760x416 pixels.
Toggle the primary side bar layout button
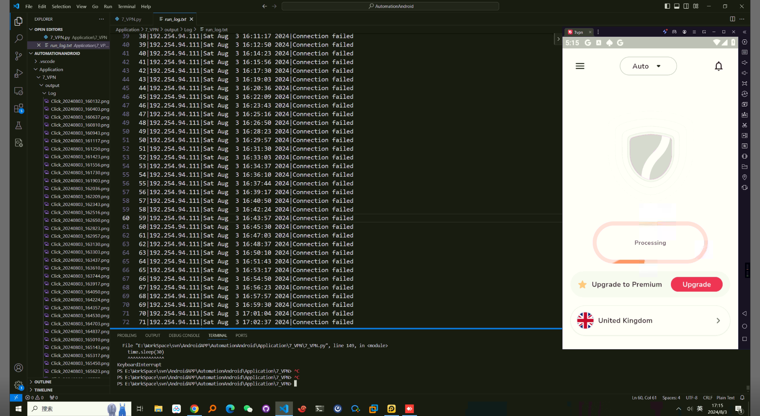(x=667, y=6)
